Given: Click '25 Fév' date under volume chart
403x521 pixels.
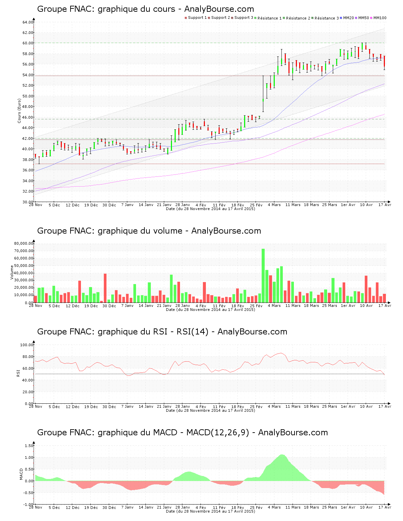Looking at the screenshot, I should 256,306.
